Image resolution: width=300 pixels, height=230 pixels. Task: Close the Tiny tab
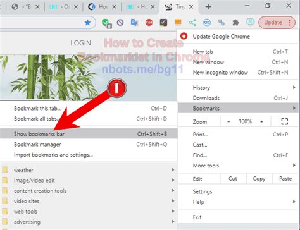click(191, 7)
